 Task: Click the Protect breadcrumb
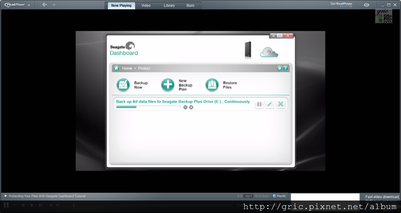pos(144,68)
